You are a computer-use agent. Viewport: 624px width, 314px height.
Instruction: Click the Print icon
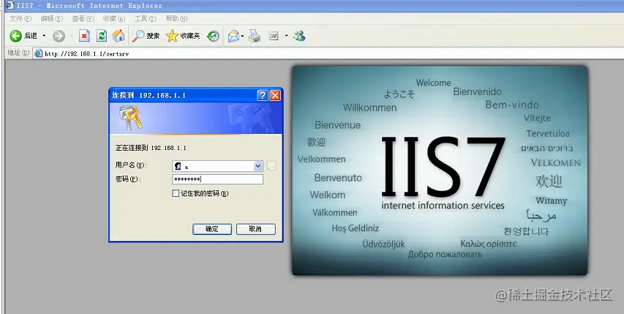[x=255, y=36]
